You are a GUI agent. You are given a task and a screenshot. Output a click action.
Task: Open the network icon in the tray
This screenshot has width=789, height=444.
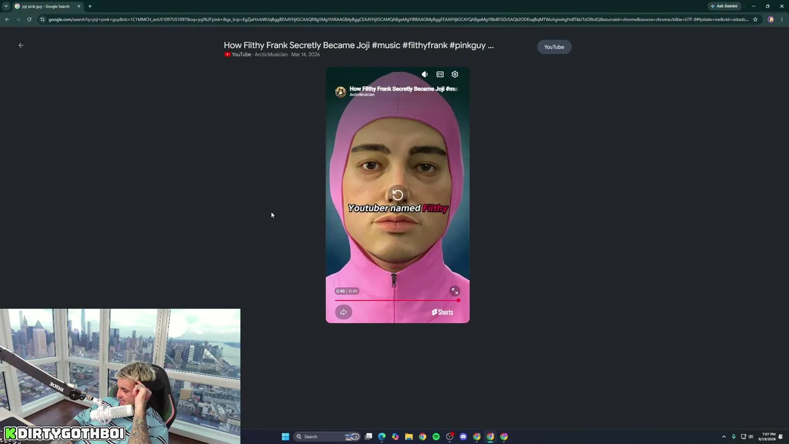743,437
